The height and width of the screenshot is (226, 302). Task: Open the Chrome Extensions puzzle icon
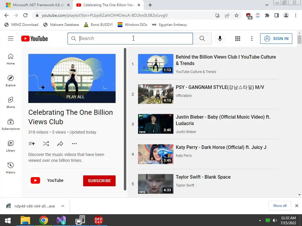pos(267,15)
